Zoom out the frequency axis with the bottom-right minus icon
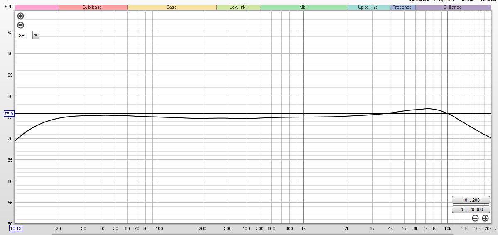 point(475,218)
